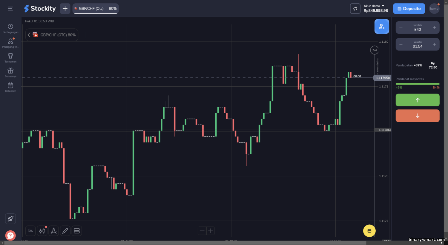Increase Waktu time with plus

[x=434, y=44]
